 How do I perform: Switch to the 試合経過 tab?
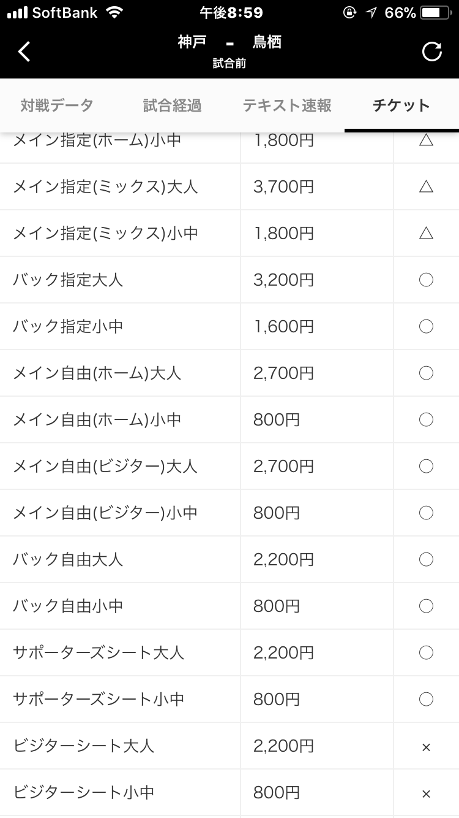pyautogui.click(x=172, y=105)
